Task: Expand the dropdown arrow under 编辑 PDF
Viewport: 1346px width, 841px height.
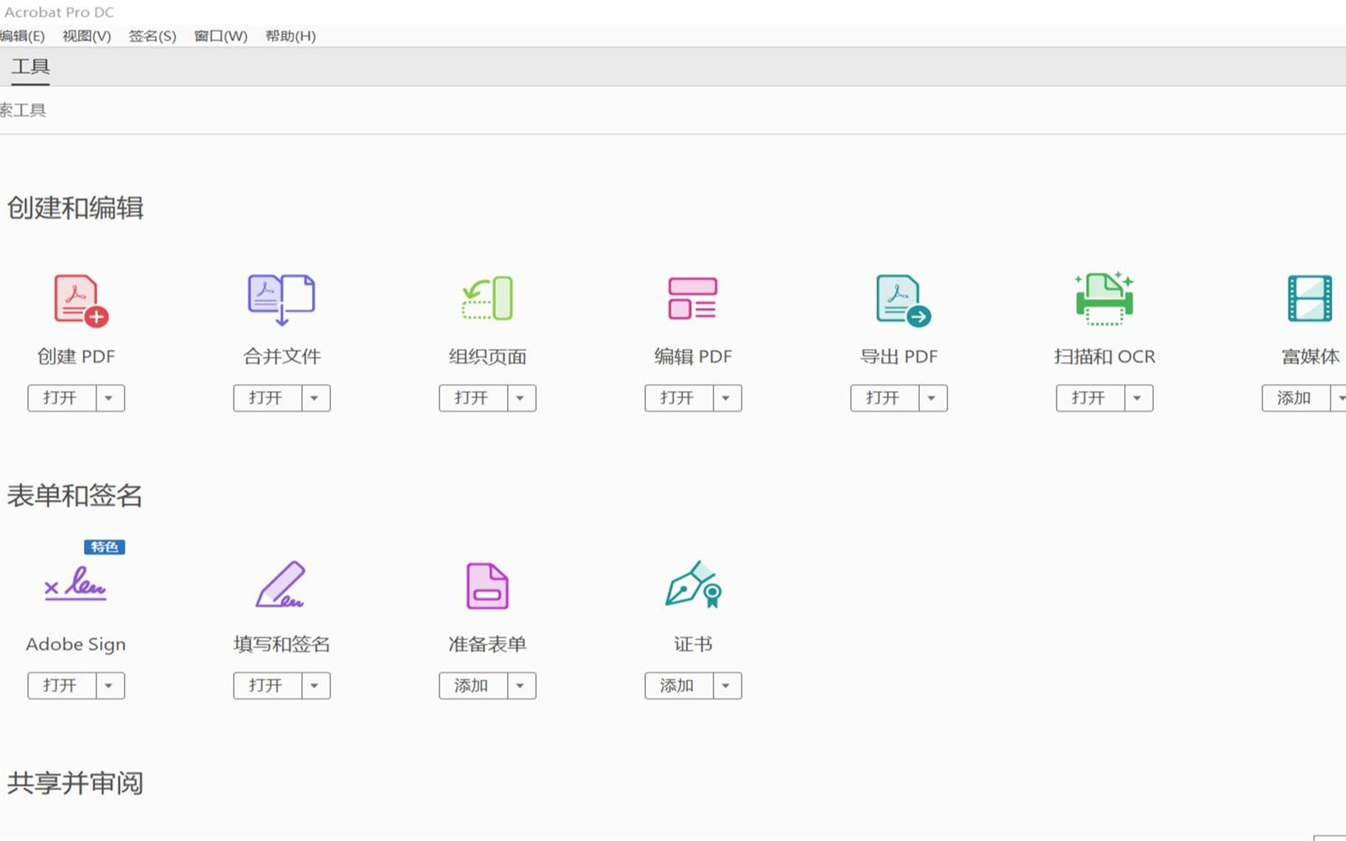Action: [x=726, y=398]
